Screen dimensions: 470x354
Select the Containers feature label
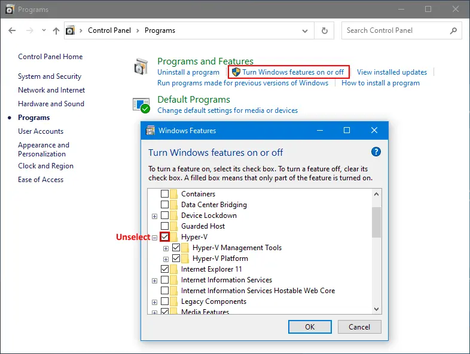(x=198, y=194)
